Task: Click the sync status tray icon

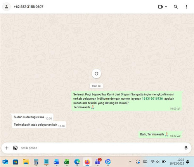Action: point(138,162)
